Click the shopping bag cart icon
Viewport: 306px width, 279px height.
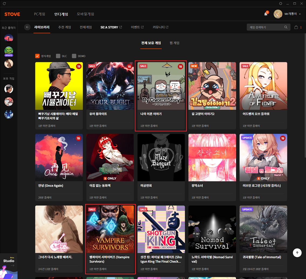(296, 27)
